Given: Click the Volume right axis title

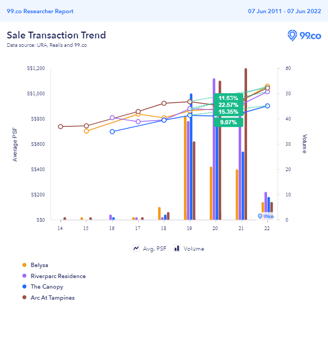Looking at the screenshot, I should [x=305, y=144].
